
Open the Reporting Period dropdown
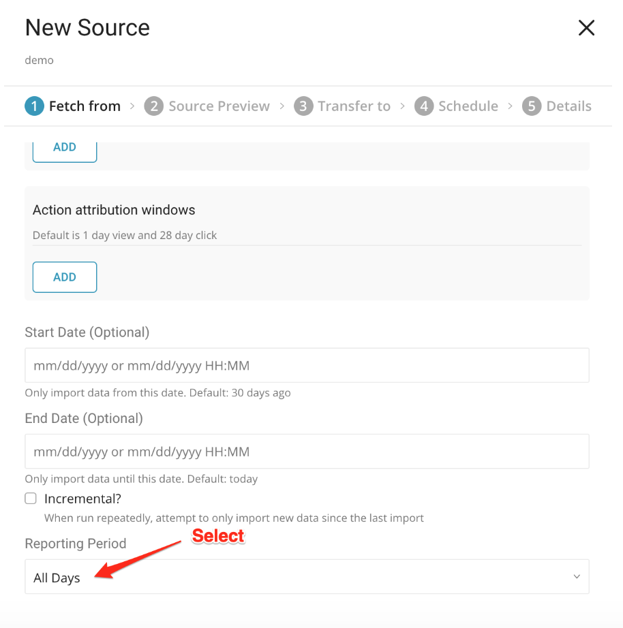[307, 577]
